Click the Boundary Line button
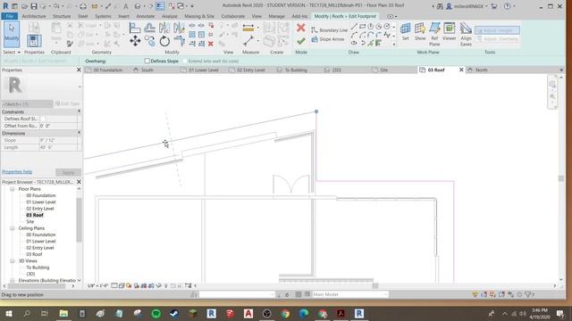The height and width of the screenshot is (321, 572). click(330, 29)
